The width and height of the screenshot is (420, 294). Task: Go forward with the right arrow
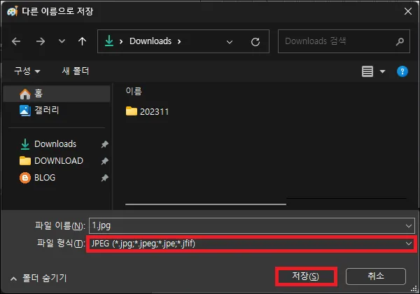pyautogui.click(x=41, y=41)
